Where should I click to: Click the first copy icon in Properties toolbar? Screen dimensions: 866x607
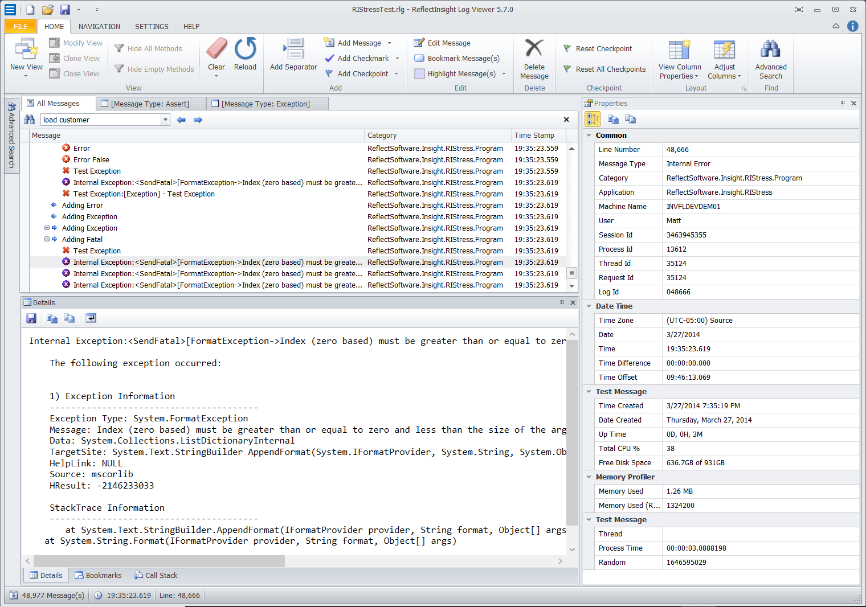click(613, 119)
